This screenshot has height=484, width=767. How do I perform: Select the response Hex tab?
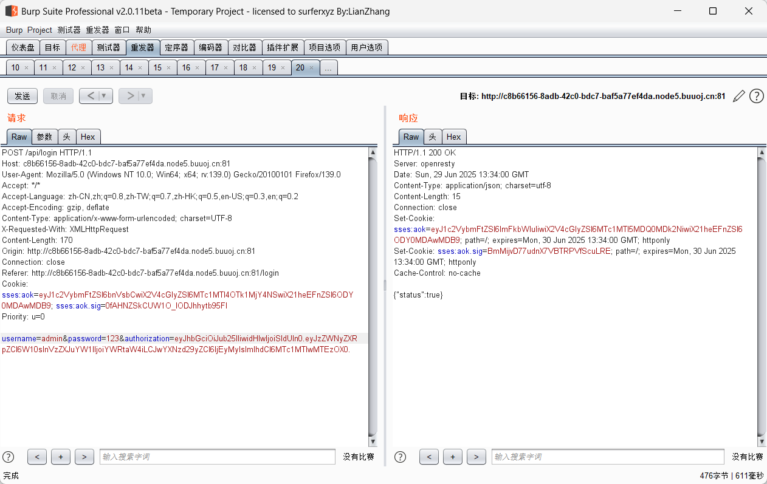coord(454,137)
